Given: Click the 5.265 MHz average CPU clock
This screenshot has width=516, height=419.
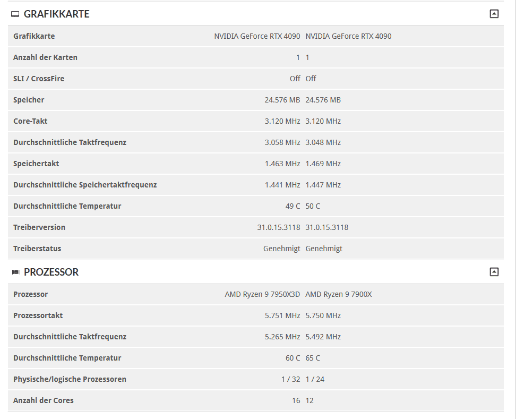Looking at the screenshot, I should pos(282,337).
